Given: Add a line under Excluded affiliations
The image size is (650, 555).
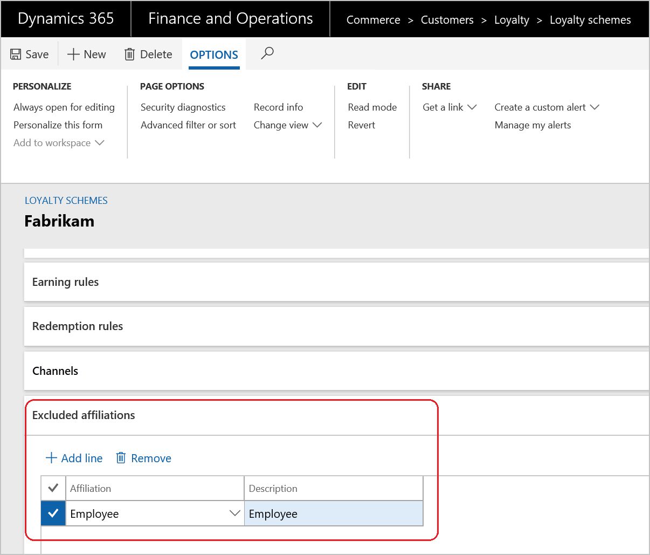Looking at the screenshot, I should coord(74,458).
